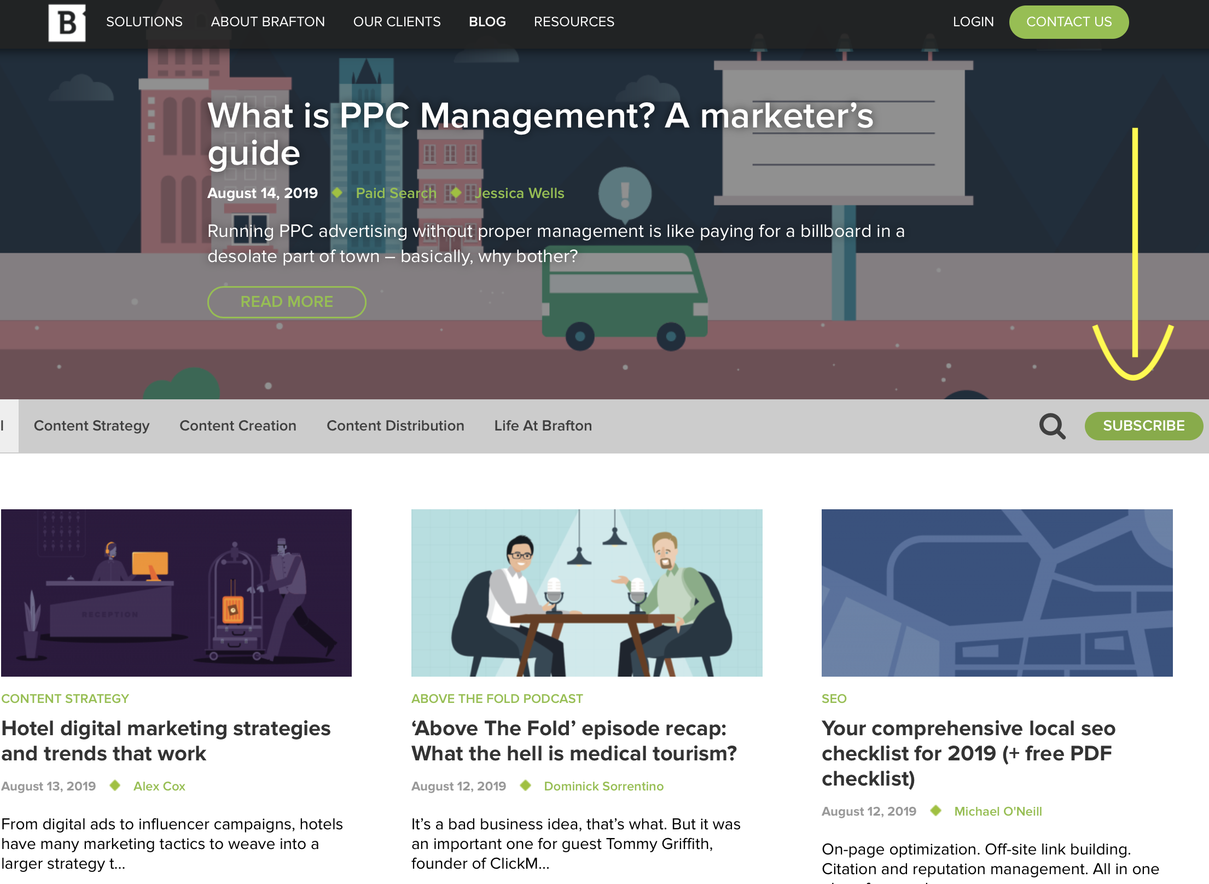Open the Paid Search category link
This screenshot has height=884, width=1209.
396,193
